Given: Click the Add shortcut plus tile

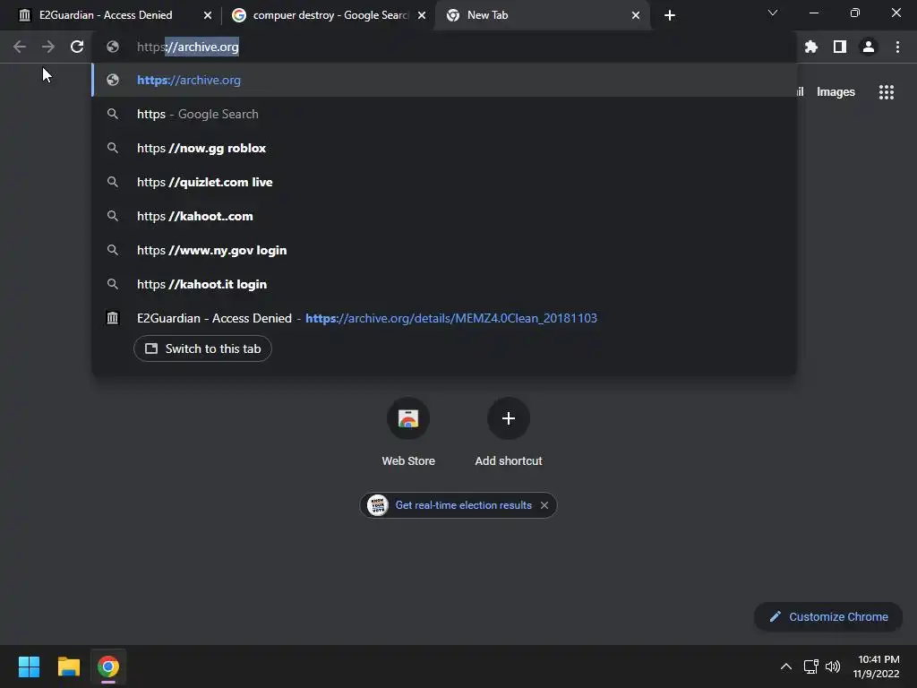Looking at the screenshot, I should (x=509, y=432).
